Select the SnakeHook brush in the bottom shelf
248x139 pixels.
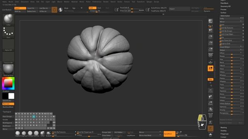click(48, 134)
